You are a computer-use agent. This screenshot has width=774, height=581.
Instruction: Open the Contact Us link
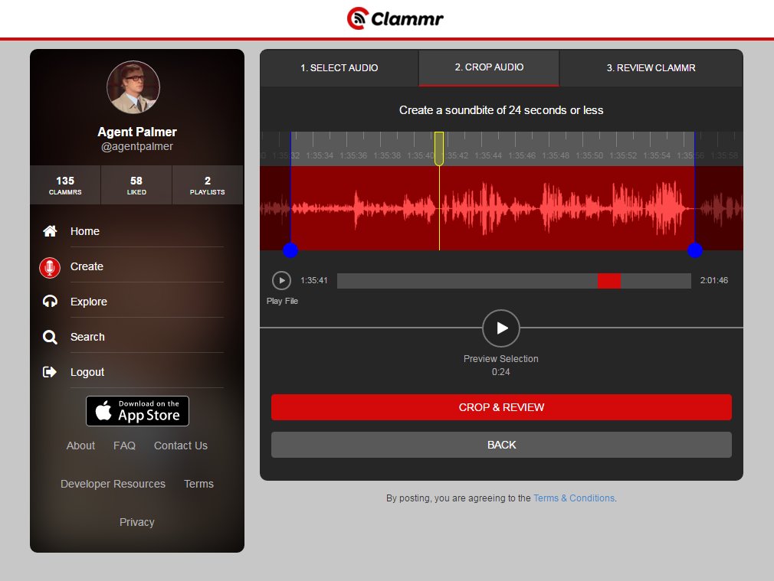pyautogui.click(x=181, y=446)
